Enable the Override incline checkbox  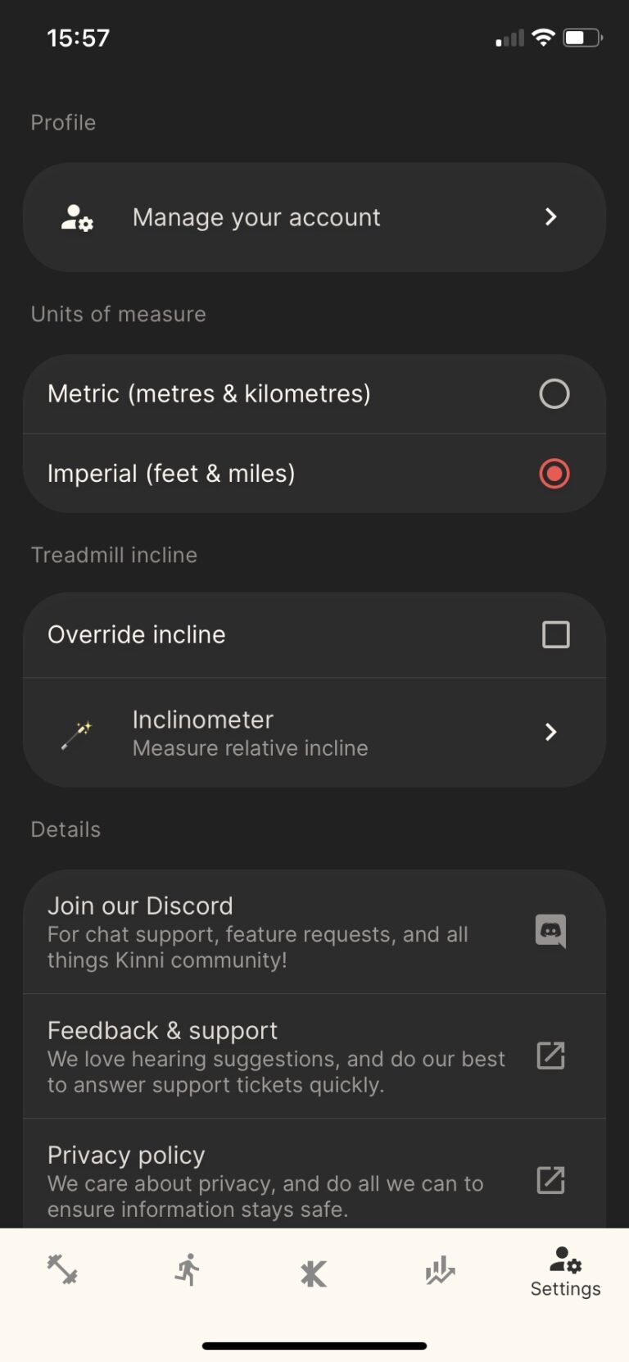(556, 634)
